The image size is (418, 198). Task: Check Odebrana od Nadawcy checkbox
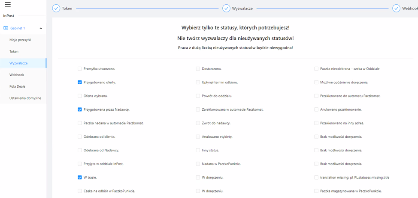pos(79,150)
